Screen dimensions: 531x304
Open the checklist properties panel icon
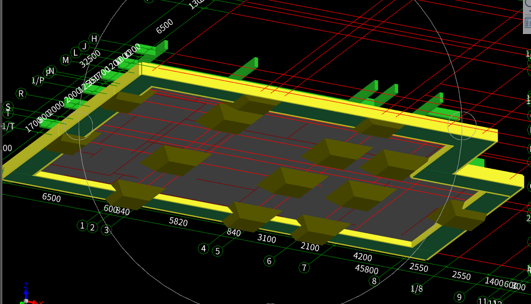coord(528,23)
